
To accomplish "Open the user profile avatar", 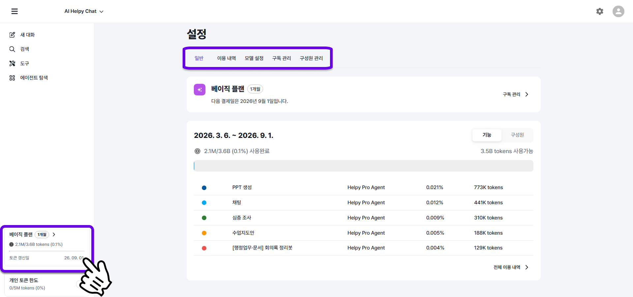I will pyautogui.click(x=618, y=11).
